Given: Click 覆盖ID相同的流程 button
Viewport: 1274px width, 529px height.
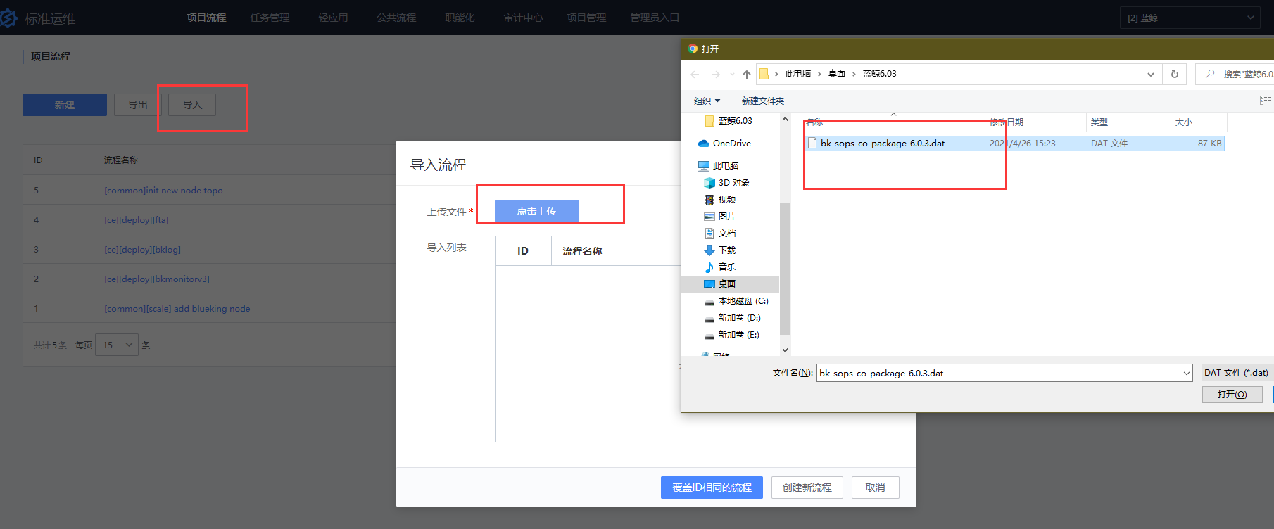Looking at the screenshot, I should [712, 487].
